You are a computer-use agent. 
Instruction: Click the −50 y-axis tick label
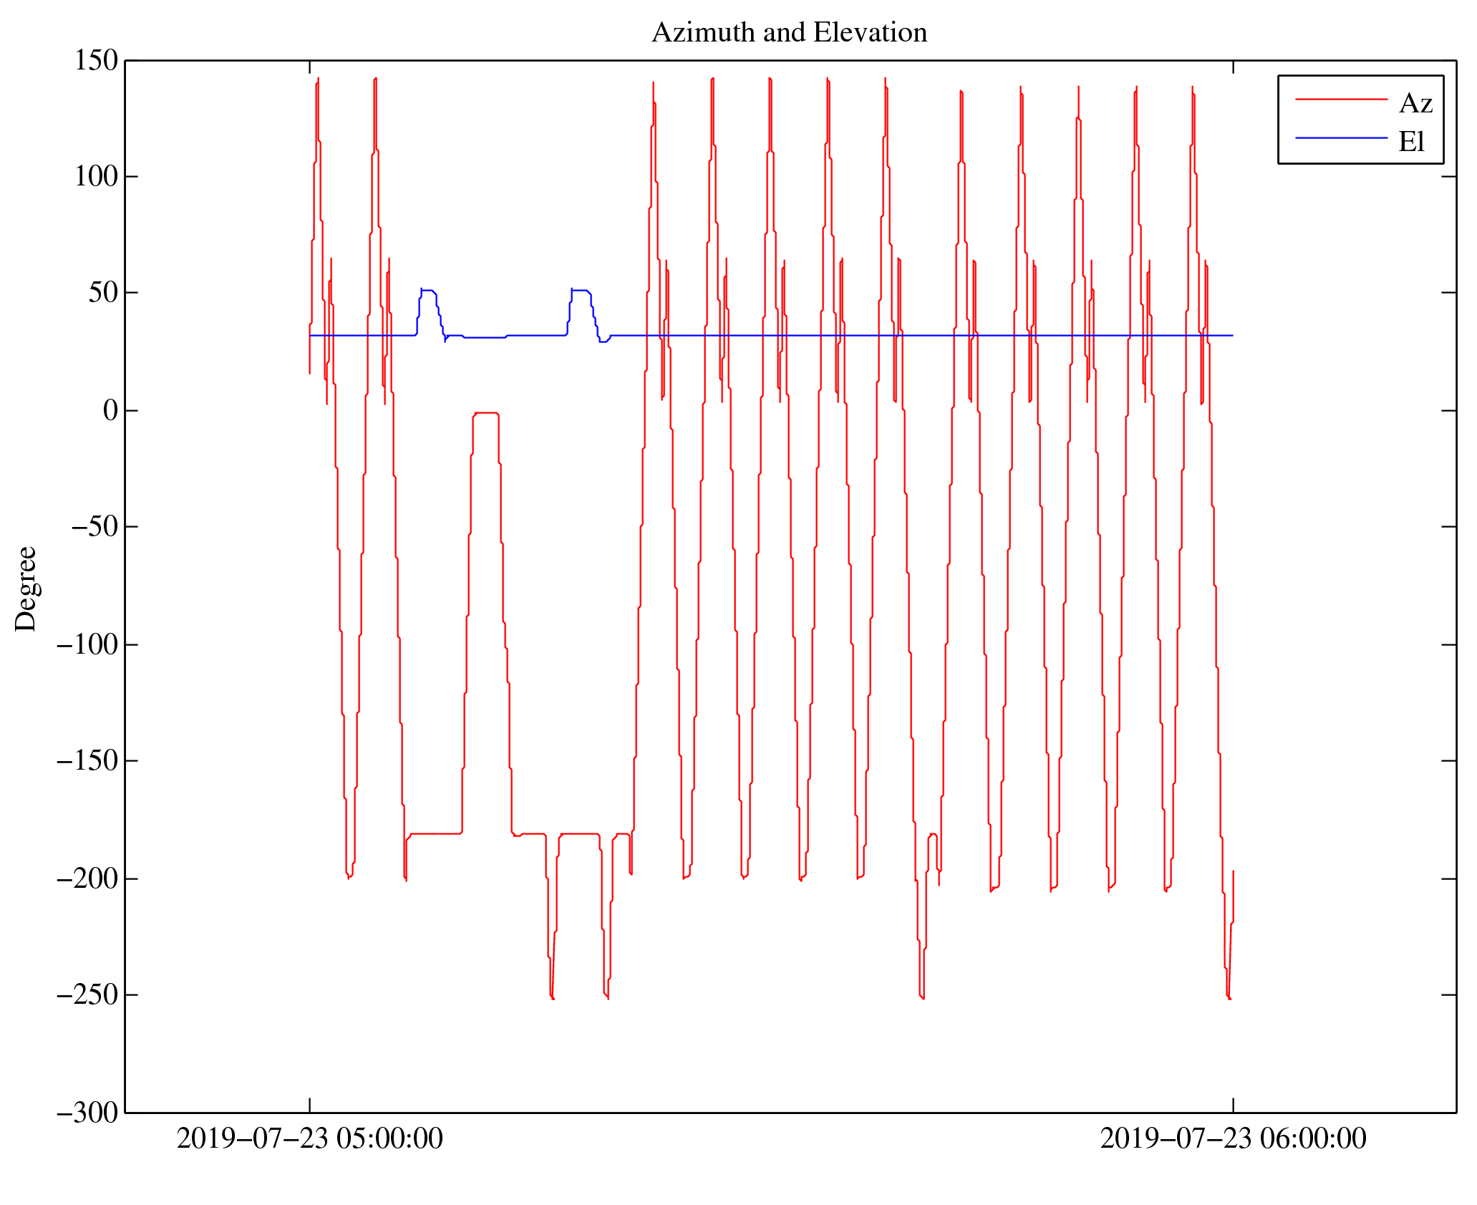[94, 527]
